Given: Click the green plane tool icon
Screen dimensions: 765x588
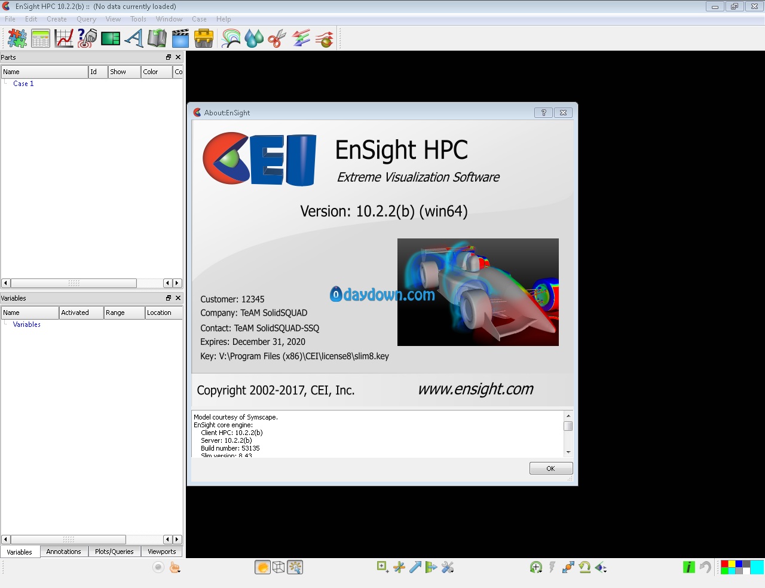Looking at the screenshot, I should click(431, 567).
